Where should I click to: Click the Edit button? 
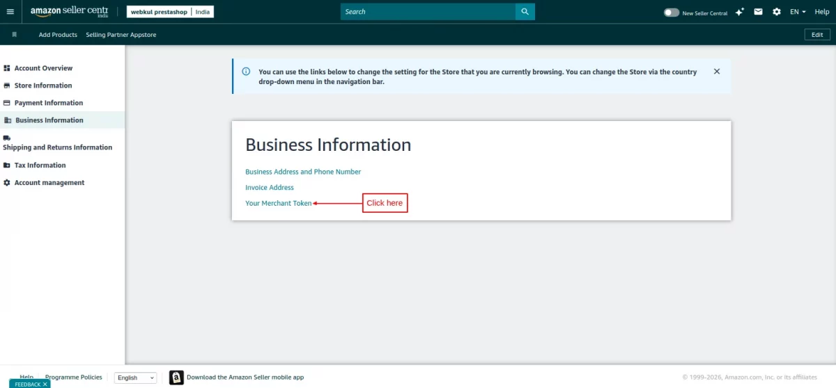pyautogui.click(x=818, y=35)
